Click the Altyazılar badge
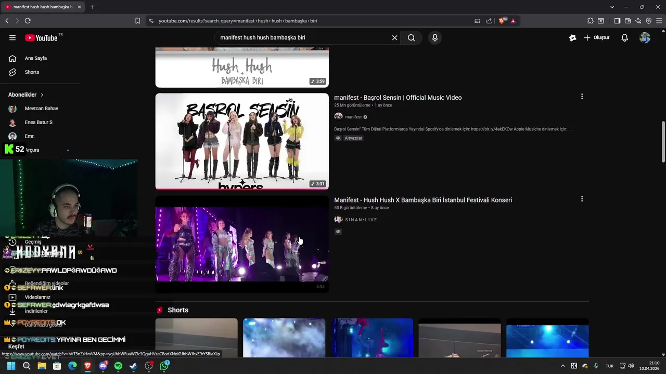 point(354,138)
